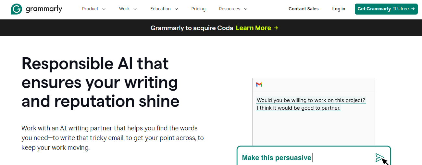Screen dimensions: 422x165
Task: Click the underlined email text in Gmail preview
Action: pos(311,104)
